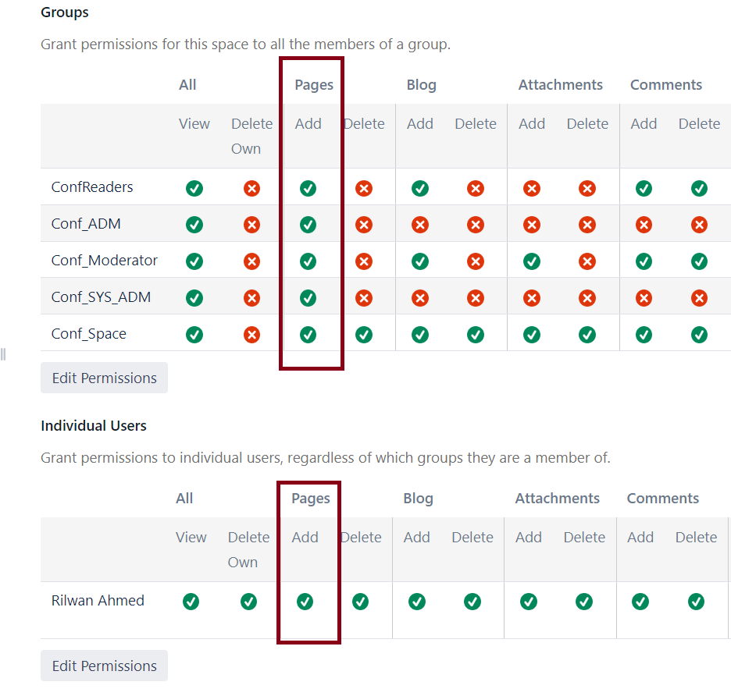Click the sidebar resize handle at left edge
The image size is (731, 696).
tap(3, 354)
